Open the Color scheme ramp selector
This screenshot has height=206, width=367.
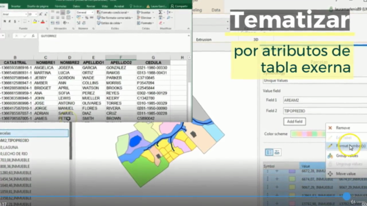tap(308, 134)
